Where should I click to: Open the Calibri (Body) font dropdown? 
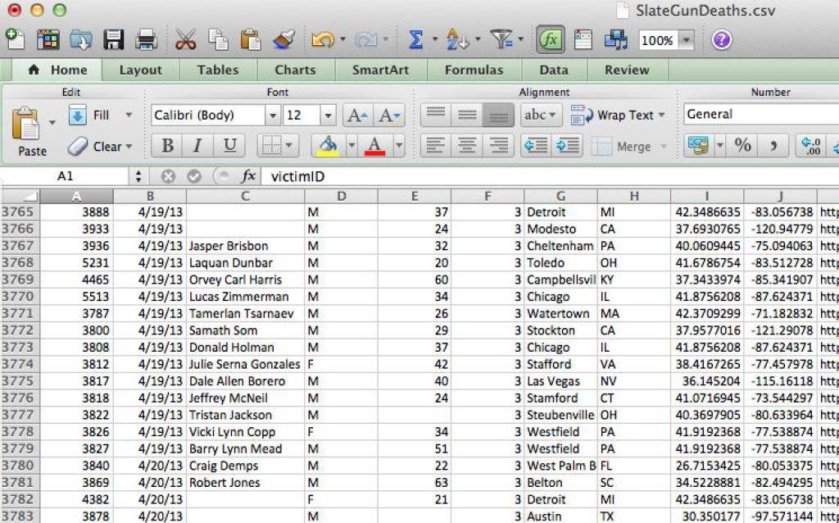point(272,116)
